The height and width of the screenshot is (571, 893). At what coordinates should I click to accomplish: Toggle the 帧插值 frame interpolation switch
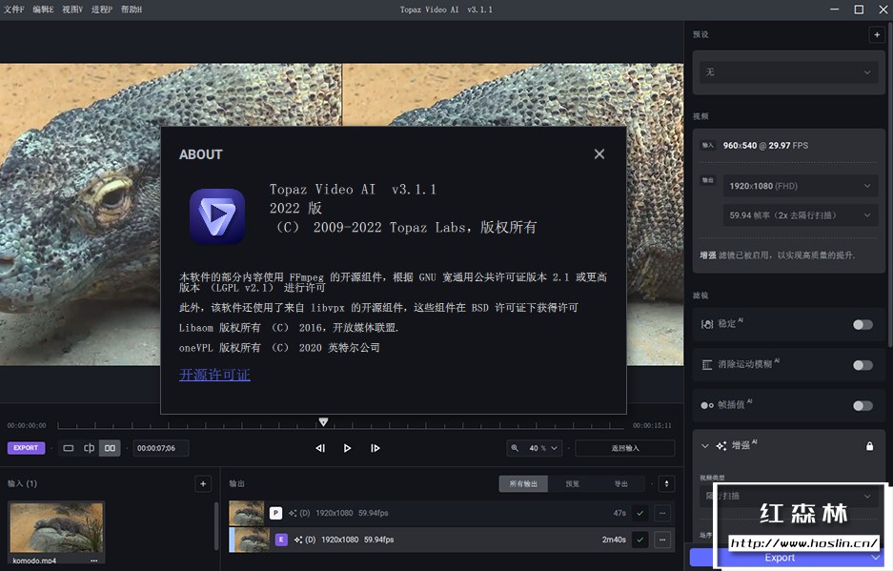(x=863, y=405)
